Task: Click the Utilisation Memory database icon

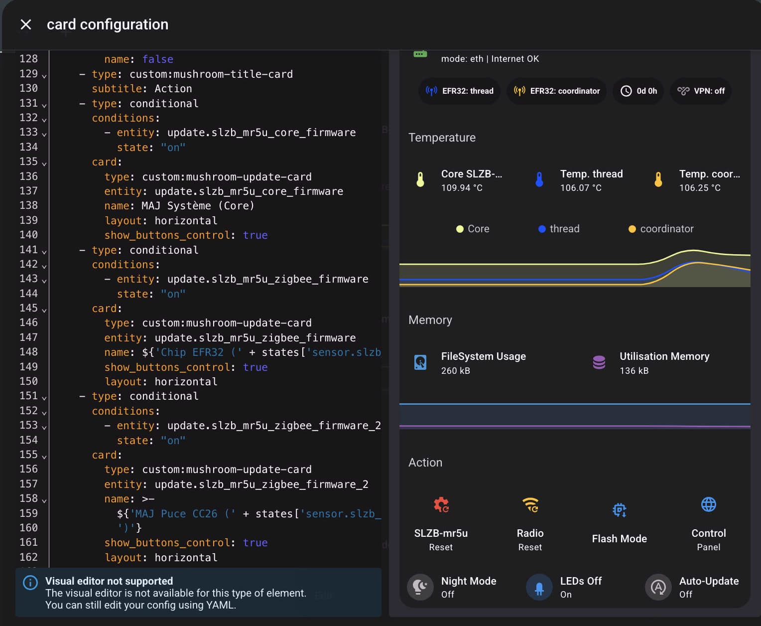Action: point(599,362)
